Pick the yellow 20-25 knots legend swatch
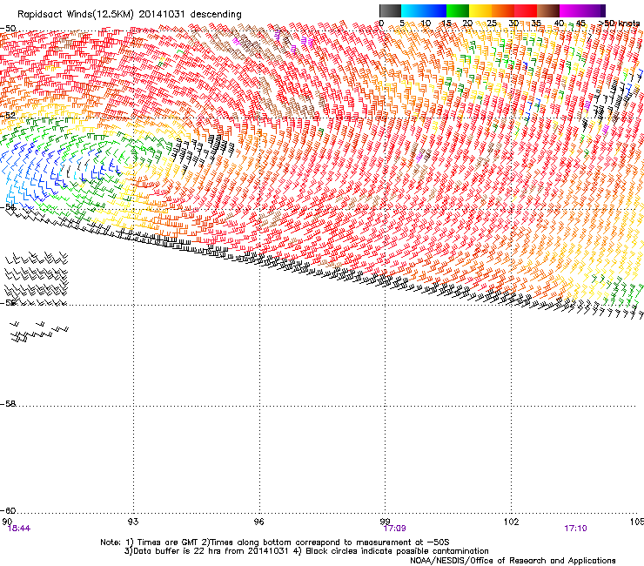 click(x=480, y=10)
